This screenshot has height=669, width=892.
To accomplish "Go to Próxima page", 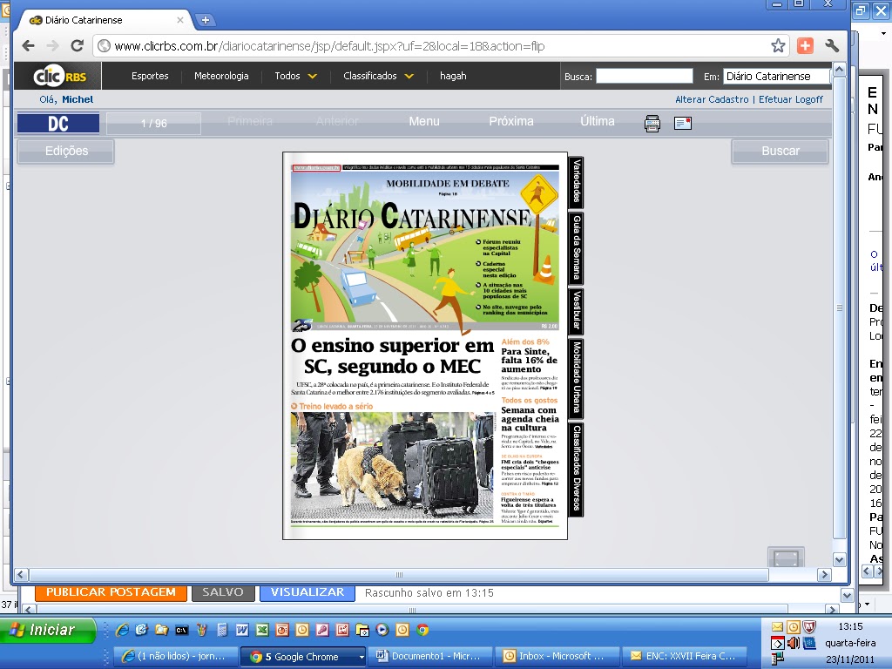I will click(x=510, y=121).
